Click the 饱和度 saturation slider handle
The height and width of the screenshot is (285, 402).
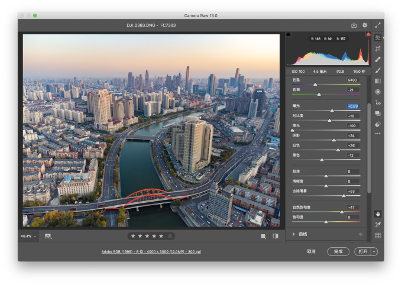(x=326, y=222)
